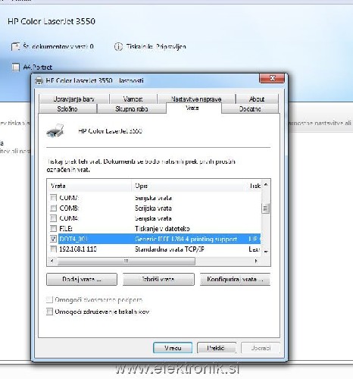Click the vertical scrollbar thumb of port list
This screenshot has height=379, width=353.
265,208
